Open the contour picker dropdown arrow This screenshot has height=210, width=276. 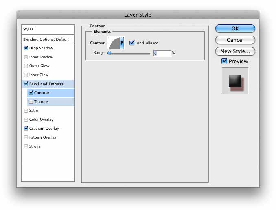tap(122, 43)
